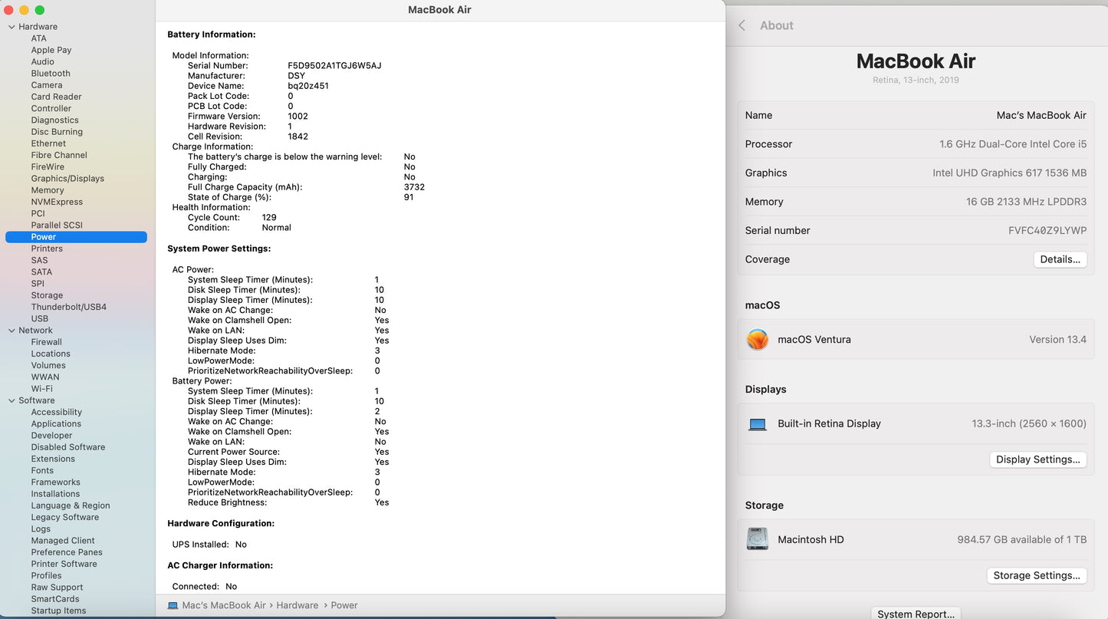Click Hardware in the bottom path bar
1108x619 pixels.
[297, 605]
